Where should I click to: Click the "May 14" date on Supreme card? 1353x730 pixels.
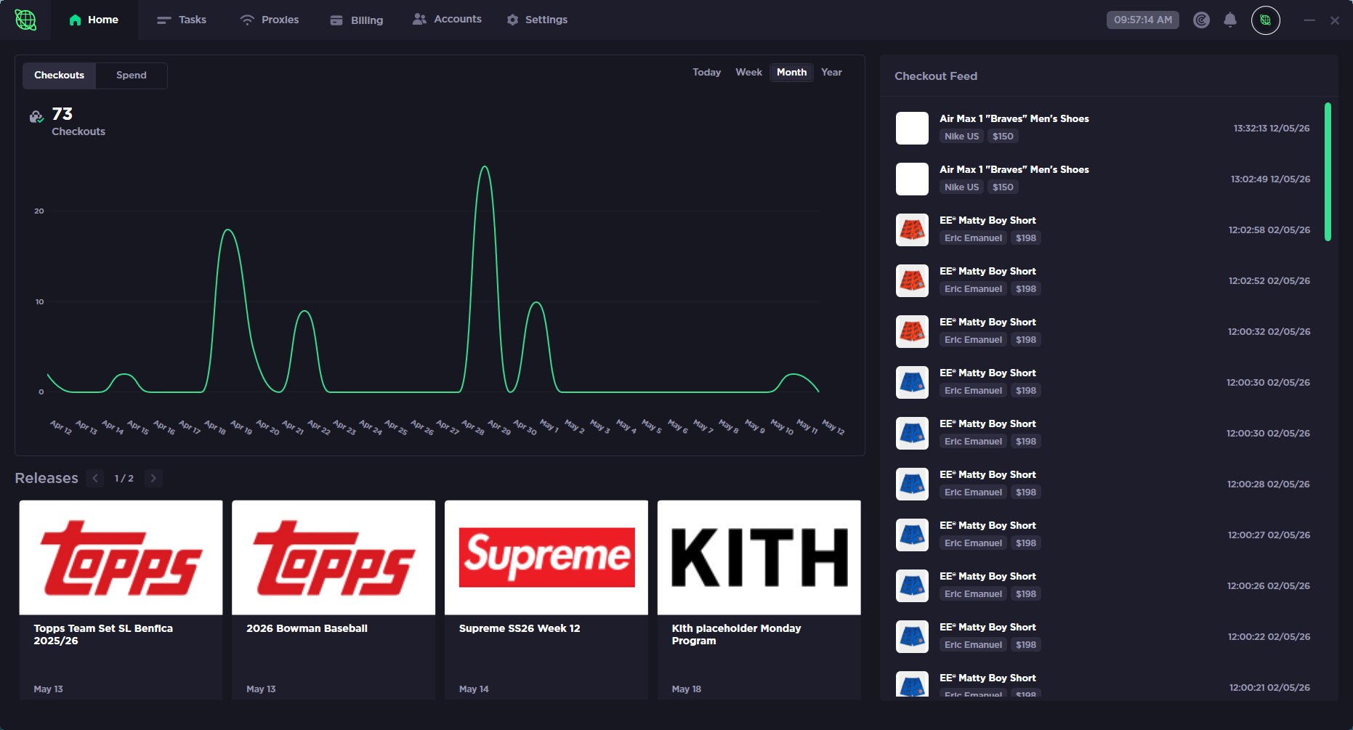(x=474, y=689)
